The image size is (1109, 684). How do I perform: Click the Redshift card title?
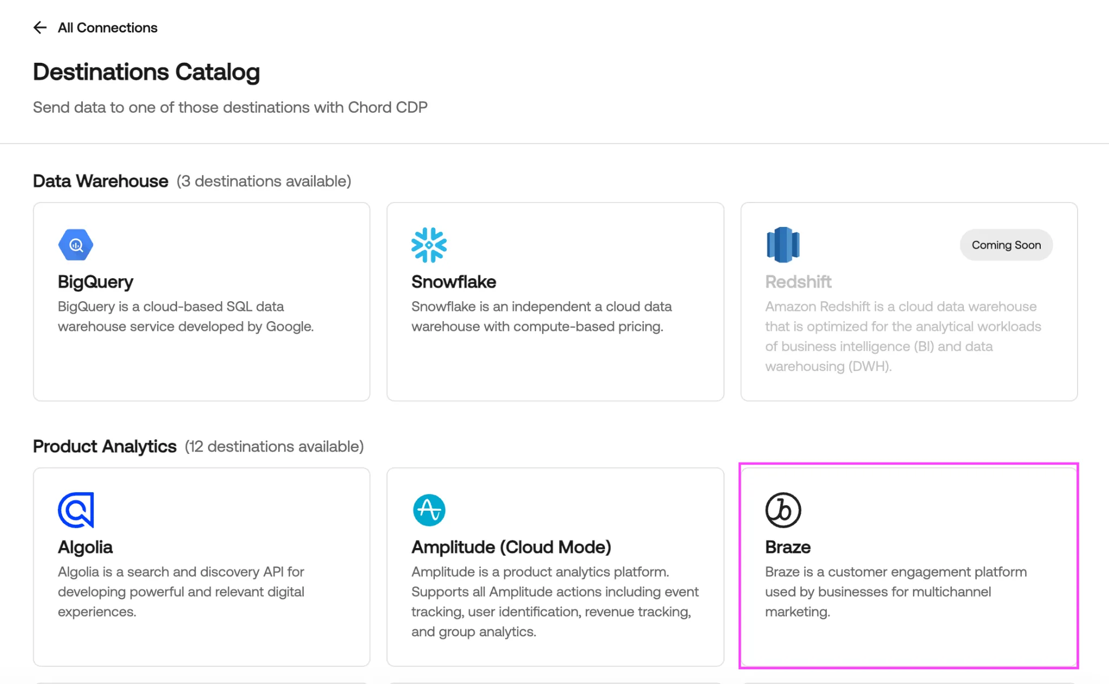(x=798, y=282)
